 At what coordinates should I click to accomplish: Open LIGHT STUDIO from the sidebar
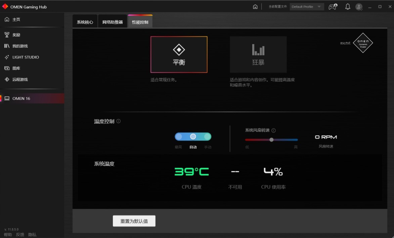[x=26, y=57]
